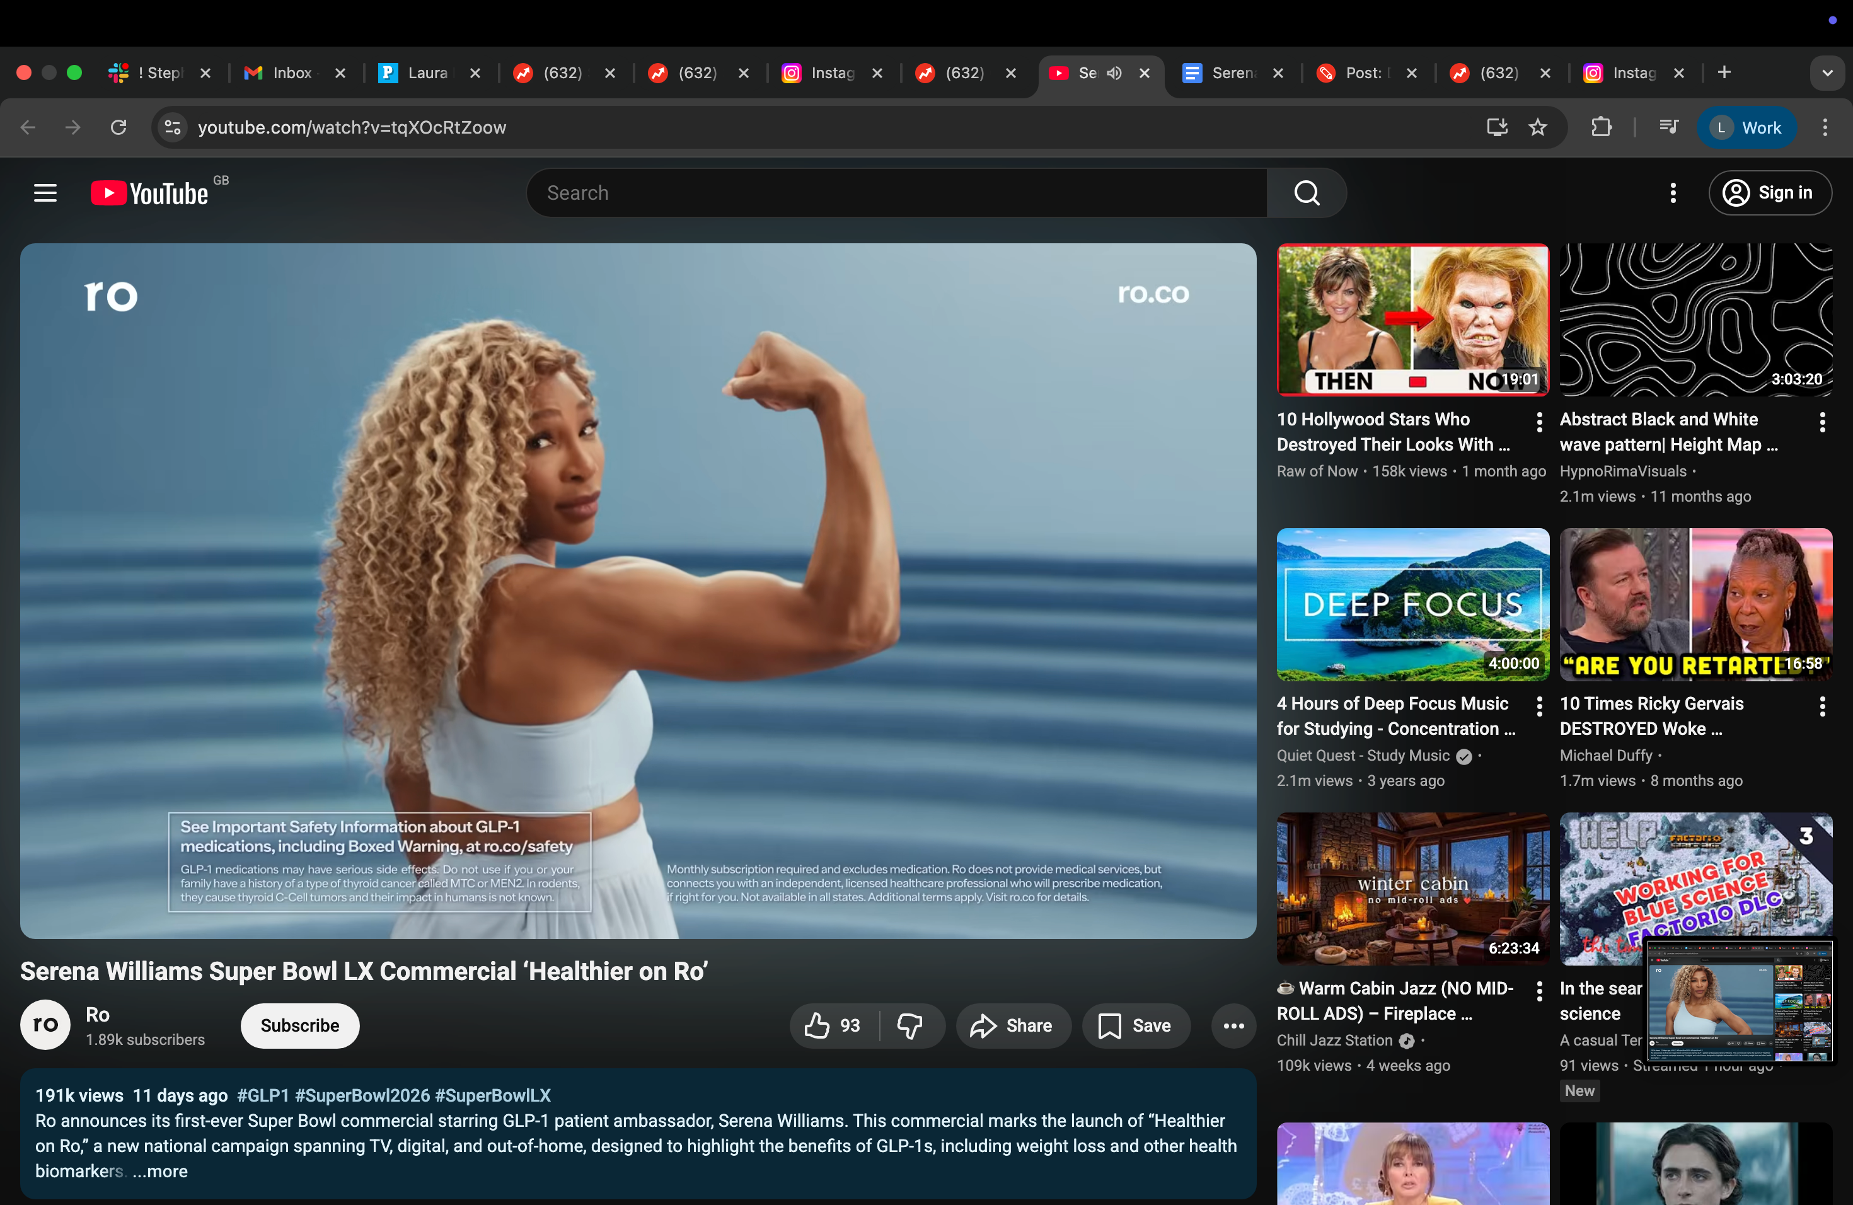Expand the description with ...more
This screenshot has width=1853, height=1205.
(x=159, y=1171)
